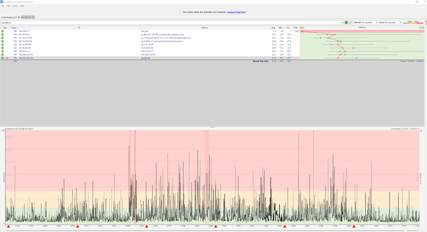The height and width of the screenshot is (232, 427).
Task: Click the red marker triangle near 21:46
Action: [x=285, y=226]
